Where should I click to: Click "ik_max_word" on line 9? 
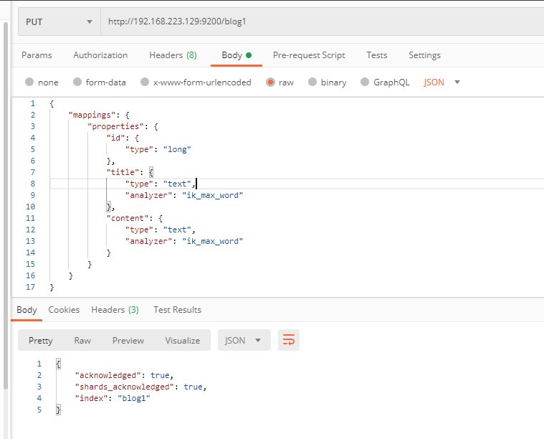213,195
